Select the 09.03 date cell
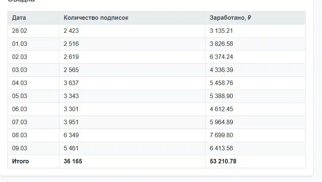Image resolution: width=322 pixels, height=182 pixels. pos(19,148)
